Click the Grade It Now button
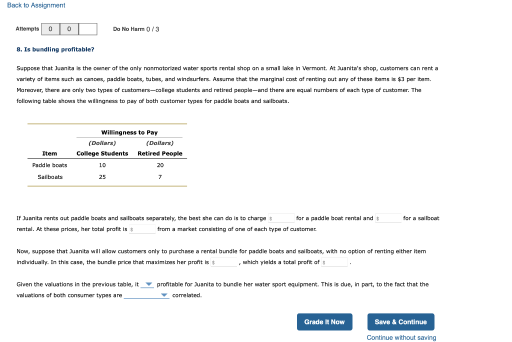Screen dimensions: 512x342 point(324,321)
